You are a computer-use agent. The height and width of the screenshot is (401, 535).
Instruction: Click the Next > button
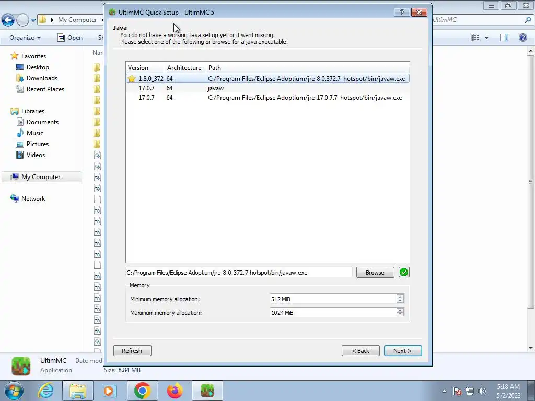pyautogui.click(x=403, y=350)
